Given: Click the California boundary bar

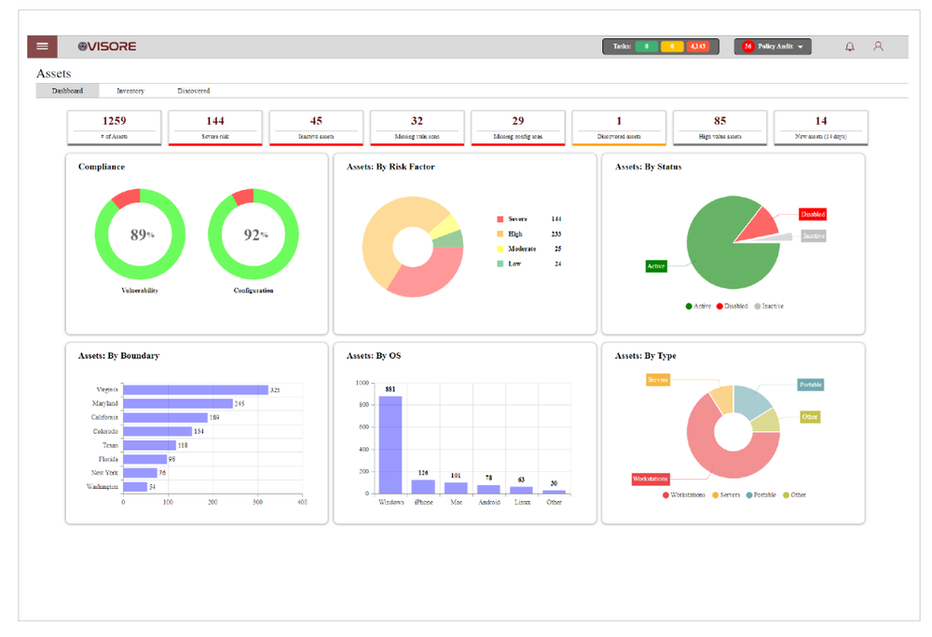Looking at the screenshot, I should coord(166,417).
